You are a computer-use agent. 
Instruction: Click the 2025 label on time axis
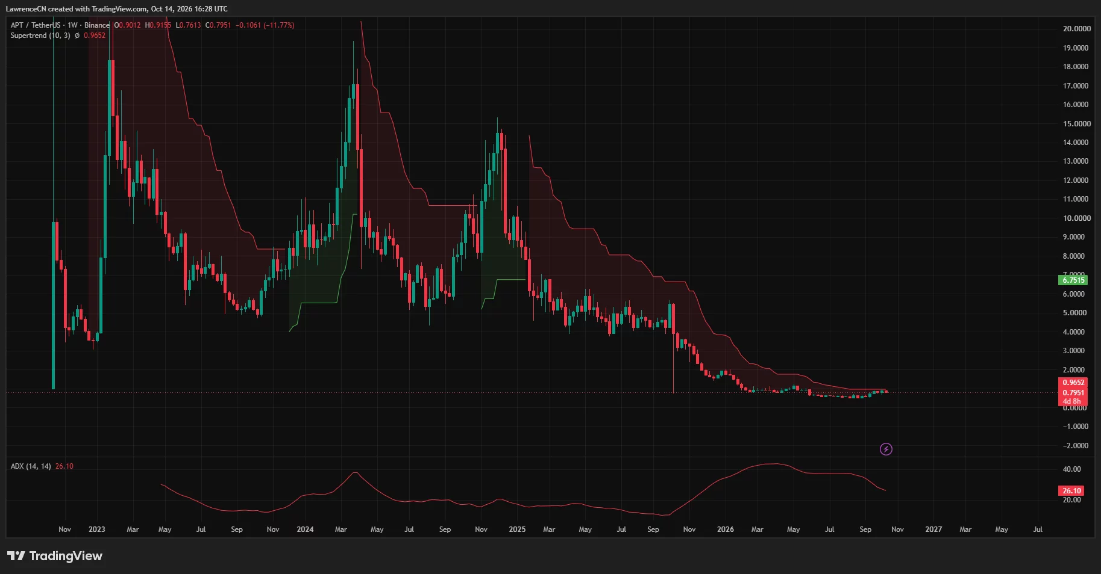click(517, 529)
